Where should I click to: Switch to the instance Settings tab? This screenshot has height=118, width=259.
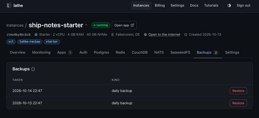(232, 52)
